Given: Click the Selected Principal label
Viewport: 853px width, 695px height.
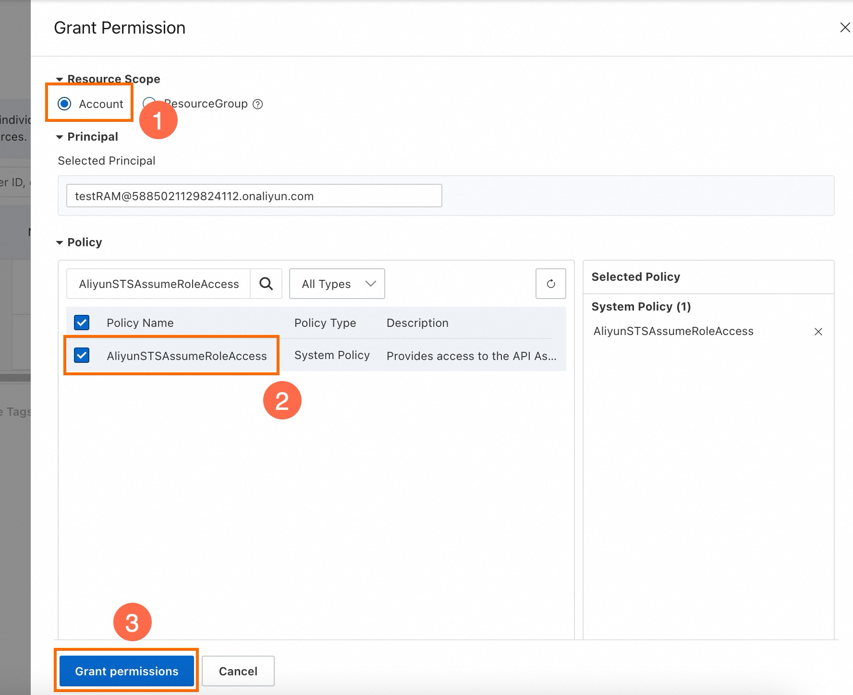Looking at the screenshot, I should (x=107, y=161).
